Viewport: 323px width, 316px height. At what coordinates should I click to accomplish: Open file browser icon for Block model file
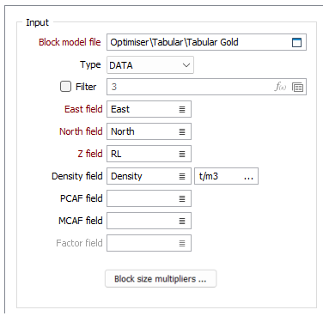pos(296,42)
